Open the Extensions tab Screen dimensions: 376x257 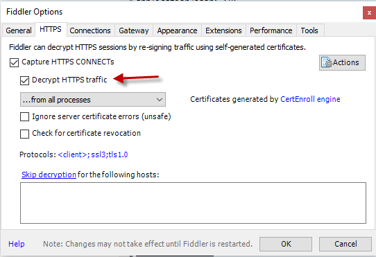tap(223, 30)
